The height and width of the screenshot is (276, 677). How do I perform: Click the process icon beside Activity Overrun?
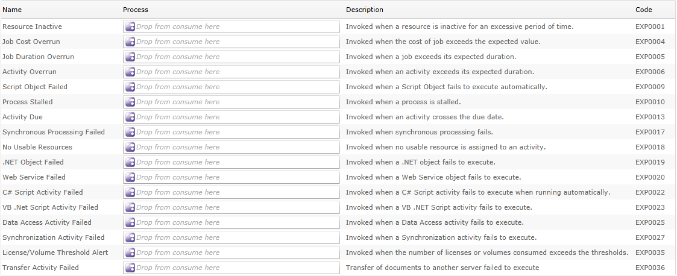(x=130, y=72)
